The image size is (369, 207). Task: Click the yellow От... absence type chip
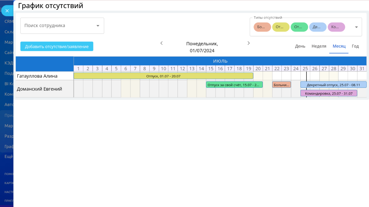click(x=281, y=27)
